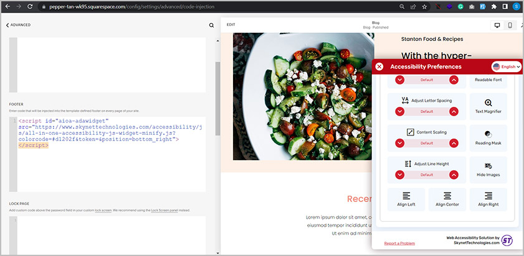
Task: Select the Align Left option
Action: coord(406,199)
